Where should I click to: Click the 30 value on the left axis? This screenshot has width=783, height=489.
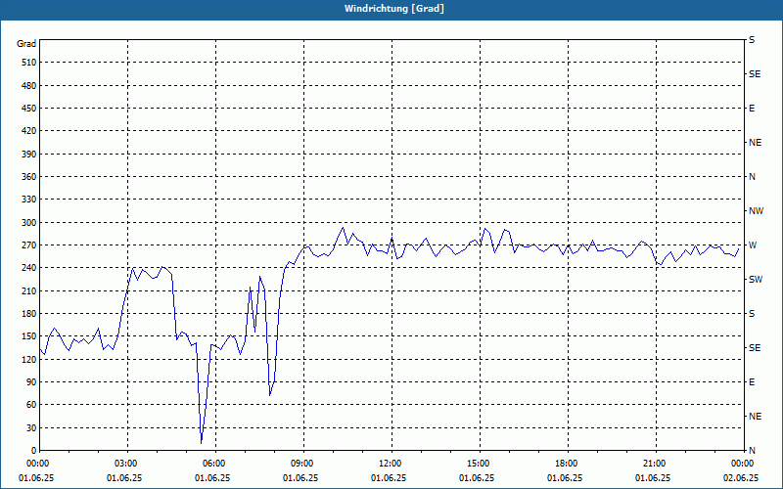coord(31,427)
